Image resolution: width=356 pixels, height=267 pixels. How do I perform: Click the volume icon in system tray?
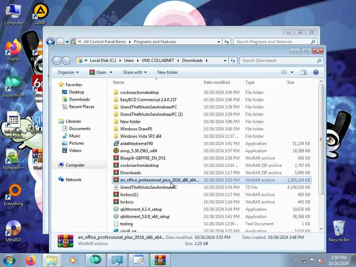(321, 261)
